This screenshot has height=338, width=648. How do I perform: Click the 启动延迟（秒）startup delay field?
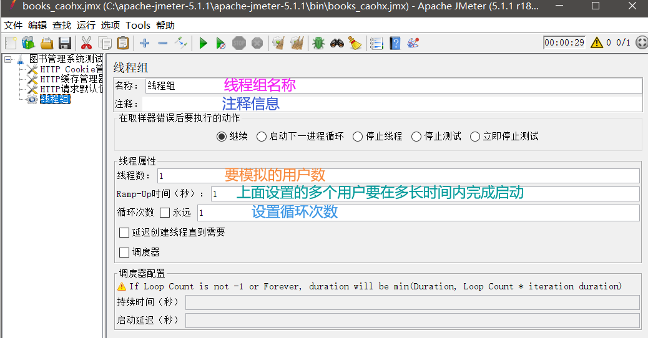pyautogui.click(x=413, y=321)
